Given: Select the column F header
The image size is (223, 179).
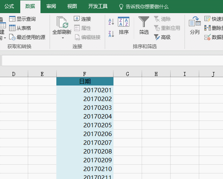Looking at the screenshot, I should click(85, 74).
